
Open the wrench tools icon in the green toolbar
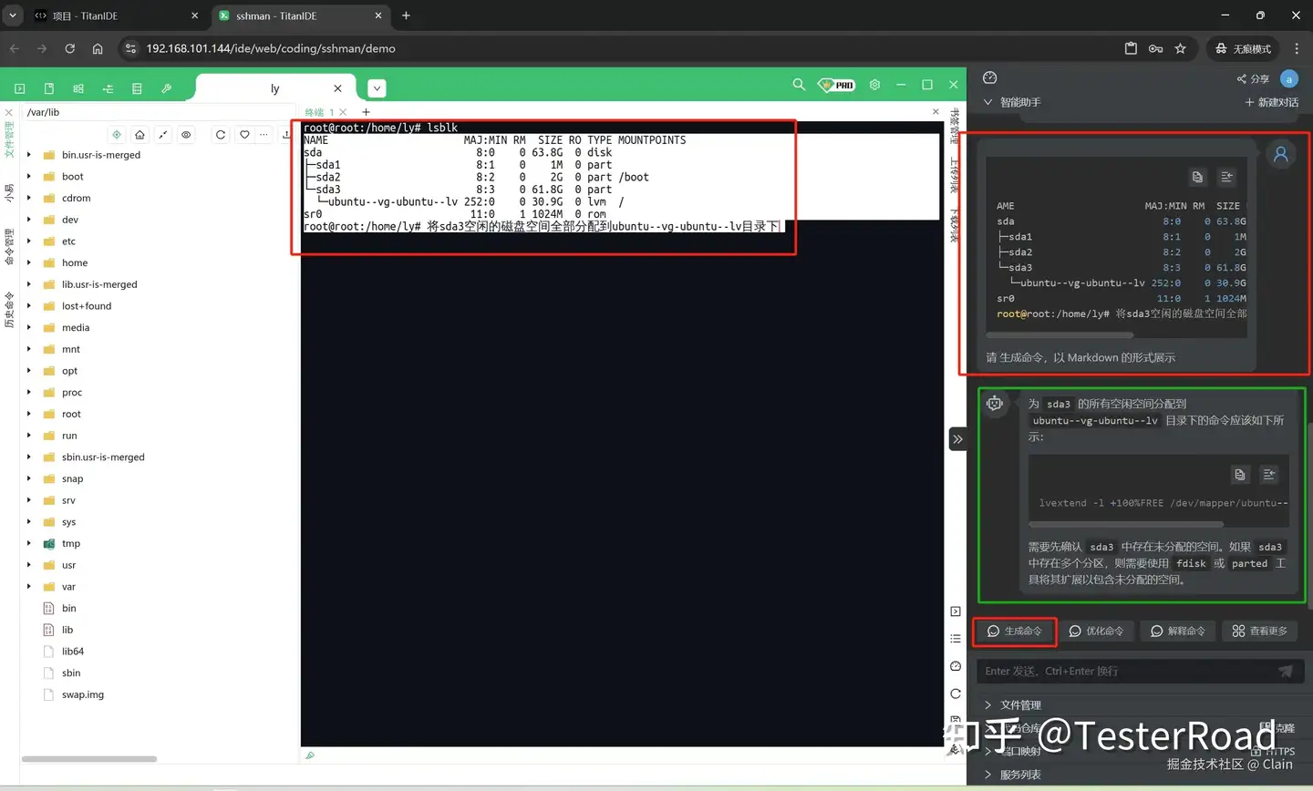pos(166,88)
